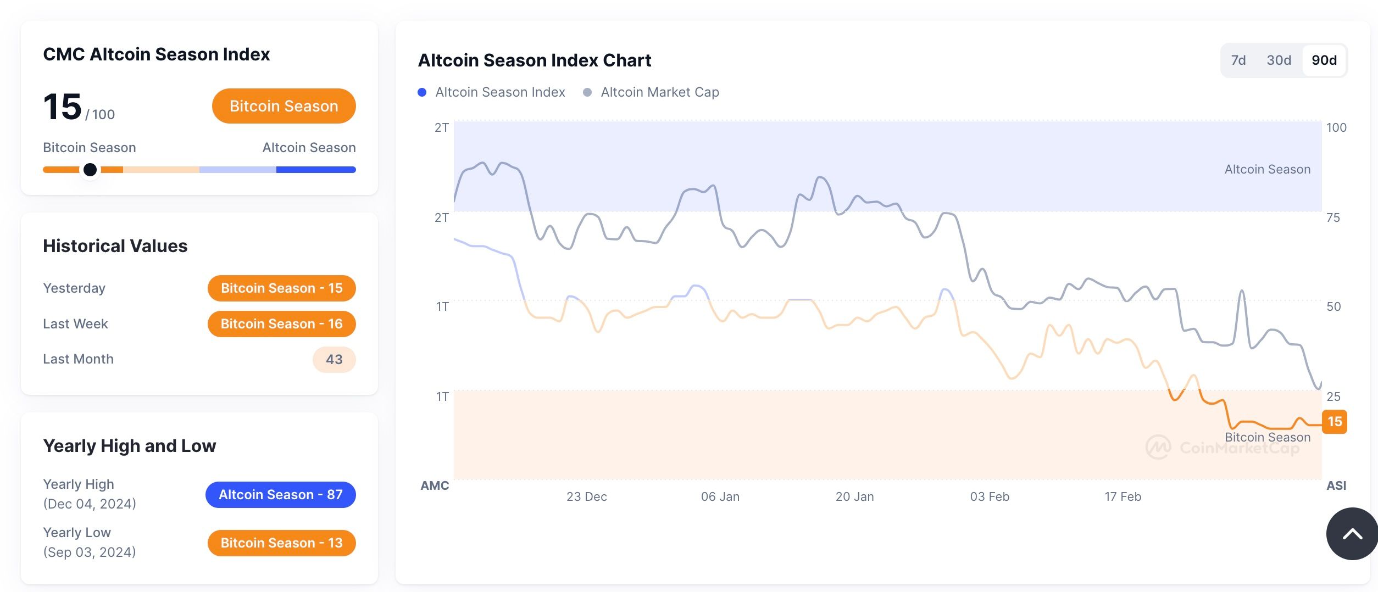Click the black index slider knob
Viewport: 1378px width, 592px height.
click(90, 170)
